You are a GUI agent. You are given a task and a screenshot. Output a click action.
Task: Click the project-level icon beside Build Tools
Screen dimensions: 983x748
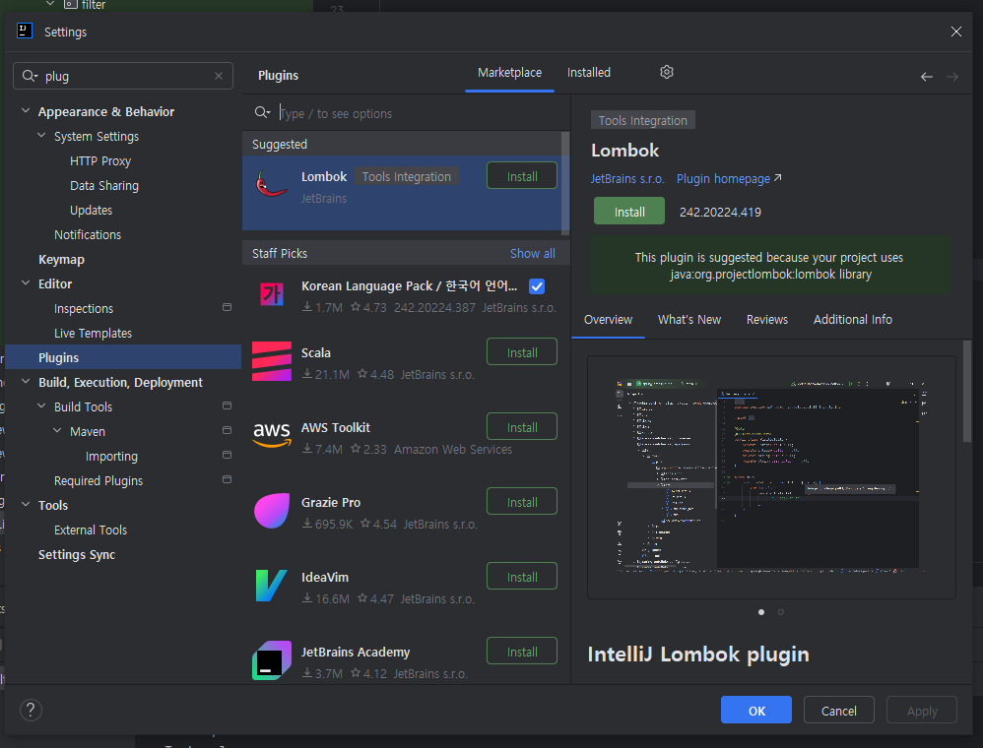pyautogui.click(x=227, y=405)
